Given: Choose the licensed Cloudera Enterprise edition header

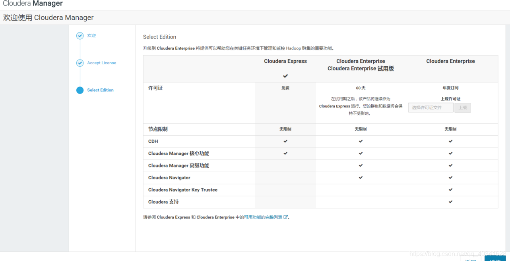Looking at the screenshot, I should coord(450,61).
